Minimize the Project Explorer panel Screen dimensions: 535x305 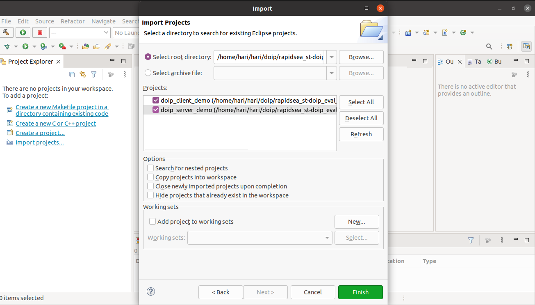click(112, 61)
